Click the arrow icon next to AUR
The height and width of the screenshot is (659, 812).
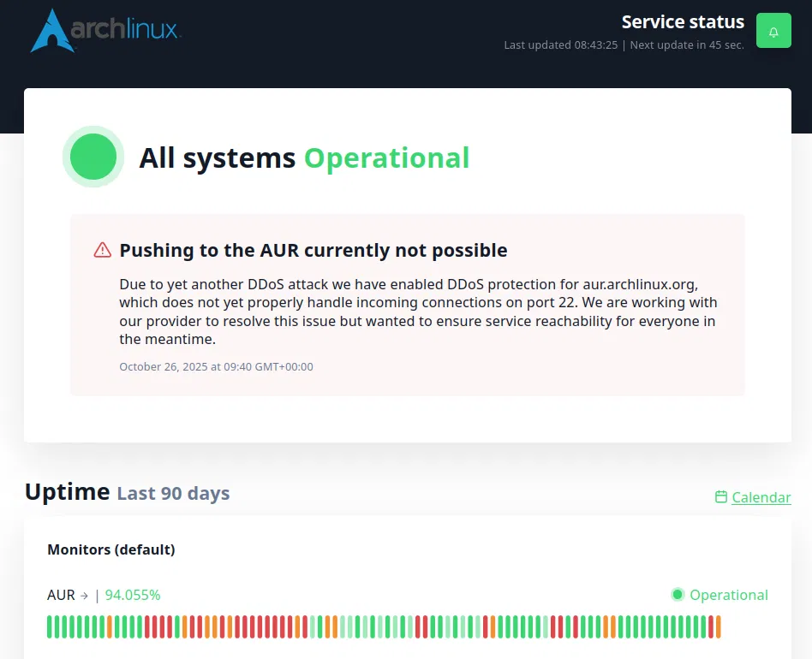click(84, 596)
